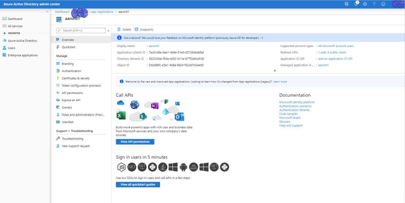Select the Node.js quickstart icon

point(121,167)
